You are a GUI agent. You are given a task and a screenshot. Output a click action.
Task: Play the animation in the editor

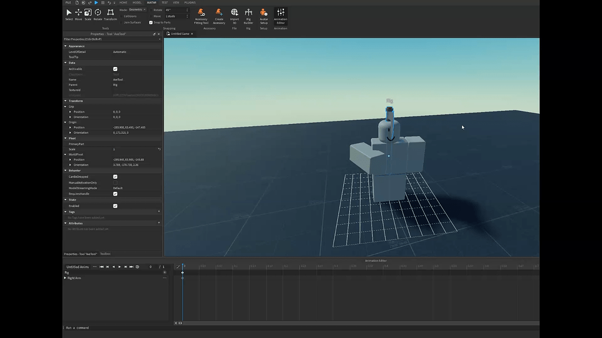click(x=119, y=266)
